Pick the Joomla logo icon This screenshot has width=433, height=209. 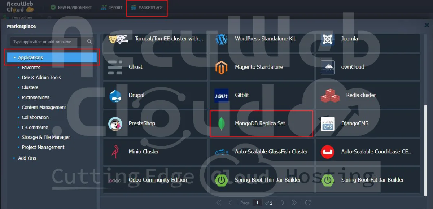point(328,39)
